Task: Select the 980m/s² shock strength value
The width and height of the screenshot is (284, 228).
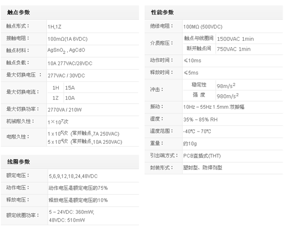Action: click(x=227, y=95)
